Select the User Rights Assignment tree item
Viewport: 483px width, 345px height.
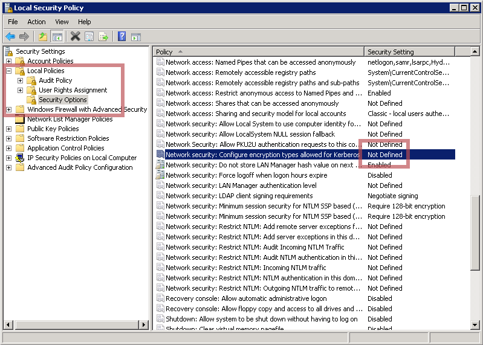(73, 90)
